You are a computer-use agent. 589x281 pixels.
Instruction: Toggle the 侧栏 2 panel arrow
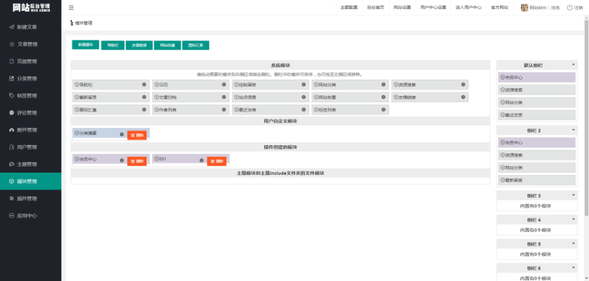[x=573, y=131]
